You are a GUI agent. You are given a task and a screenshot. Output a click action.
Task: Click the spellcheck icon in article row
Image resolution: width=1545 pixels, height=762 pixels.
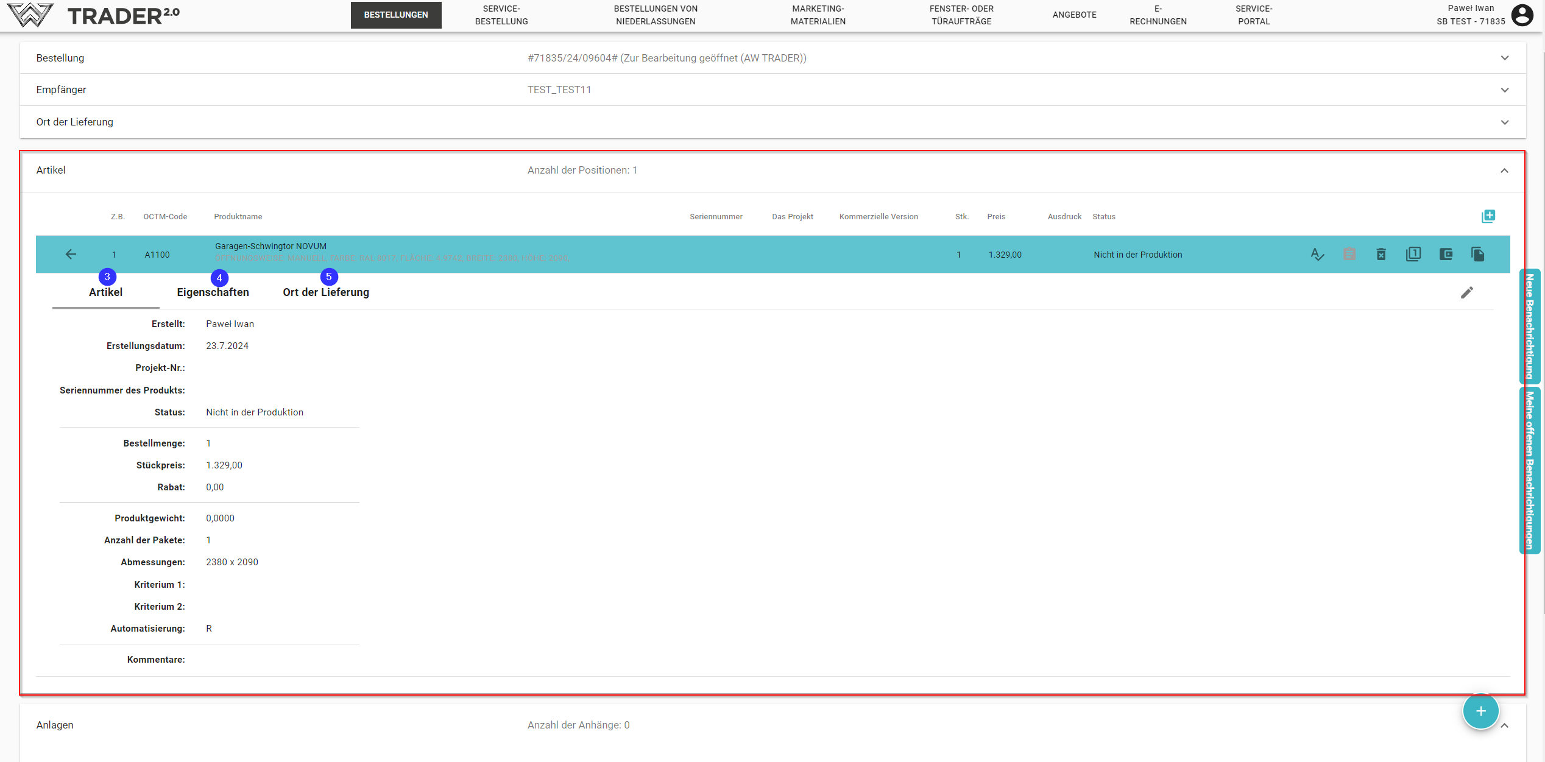1317,255
